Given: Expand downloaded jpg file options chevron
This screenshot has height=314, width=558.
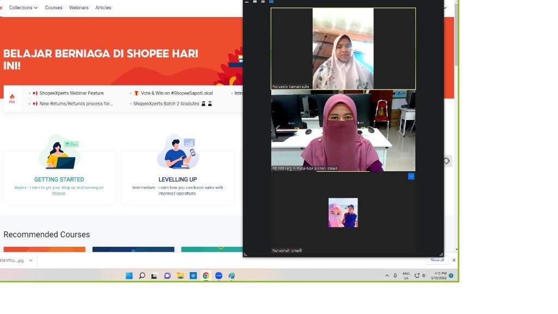Looking at the screenshot, I should [x=31, y=261].
